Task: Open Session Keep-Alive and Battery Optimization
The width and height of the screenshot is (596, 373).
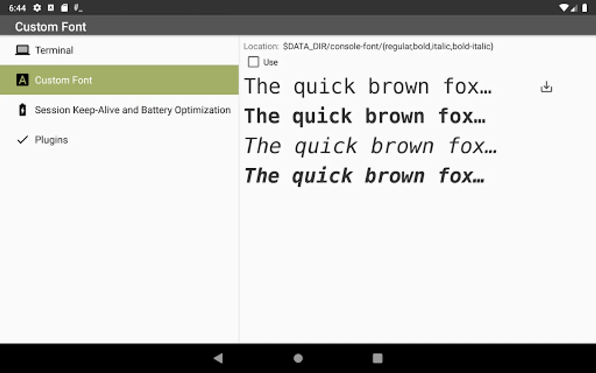Action: coord(119,110)
